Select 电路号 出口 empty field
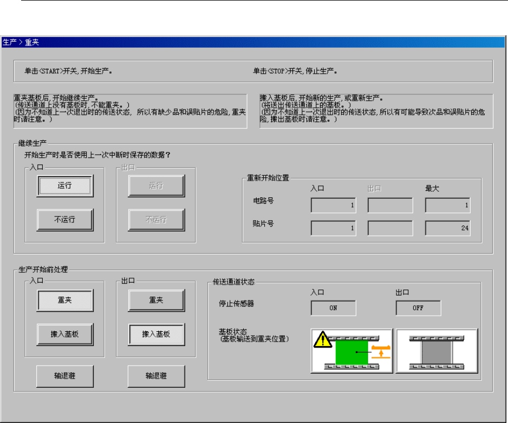The height and width of the screenshot is (423, 508). 390,205
